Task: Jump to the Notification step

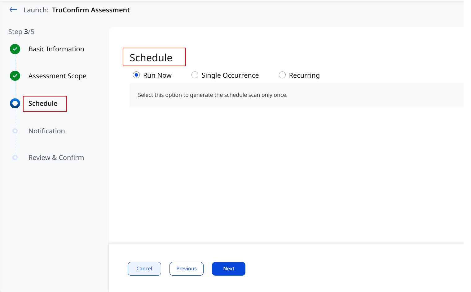Action: pos(47,131)
